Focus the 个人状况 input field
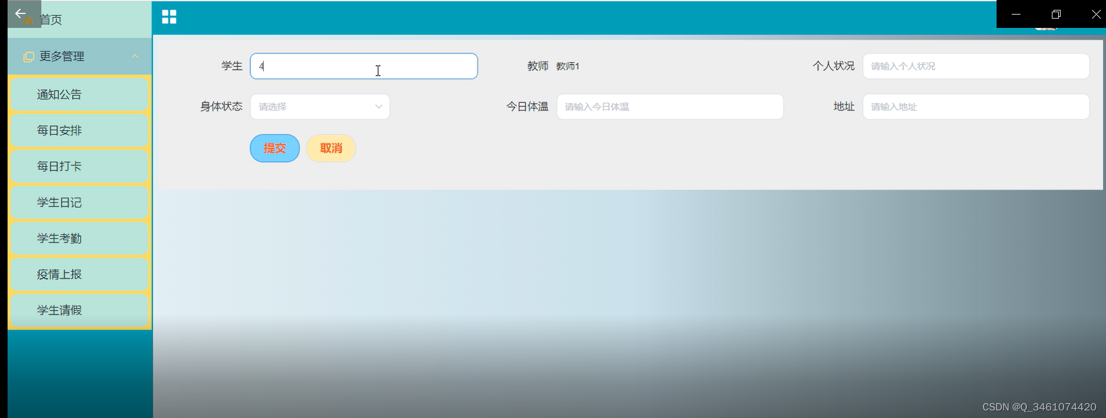The width and height of the screenshot is (1106, 418). [976, 66]
